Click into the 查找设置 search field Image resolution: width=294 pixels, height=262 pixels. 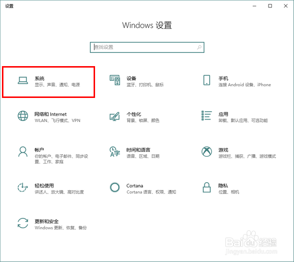(147, 47)
